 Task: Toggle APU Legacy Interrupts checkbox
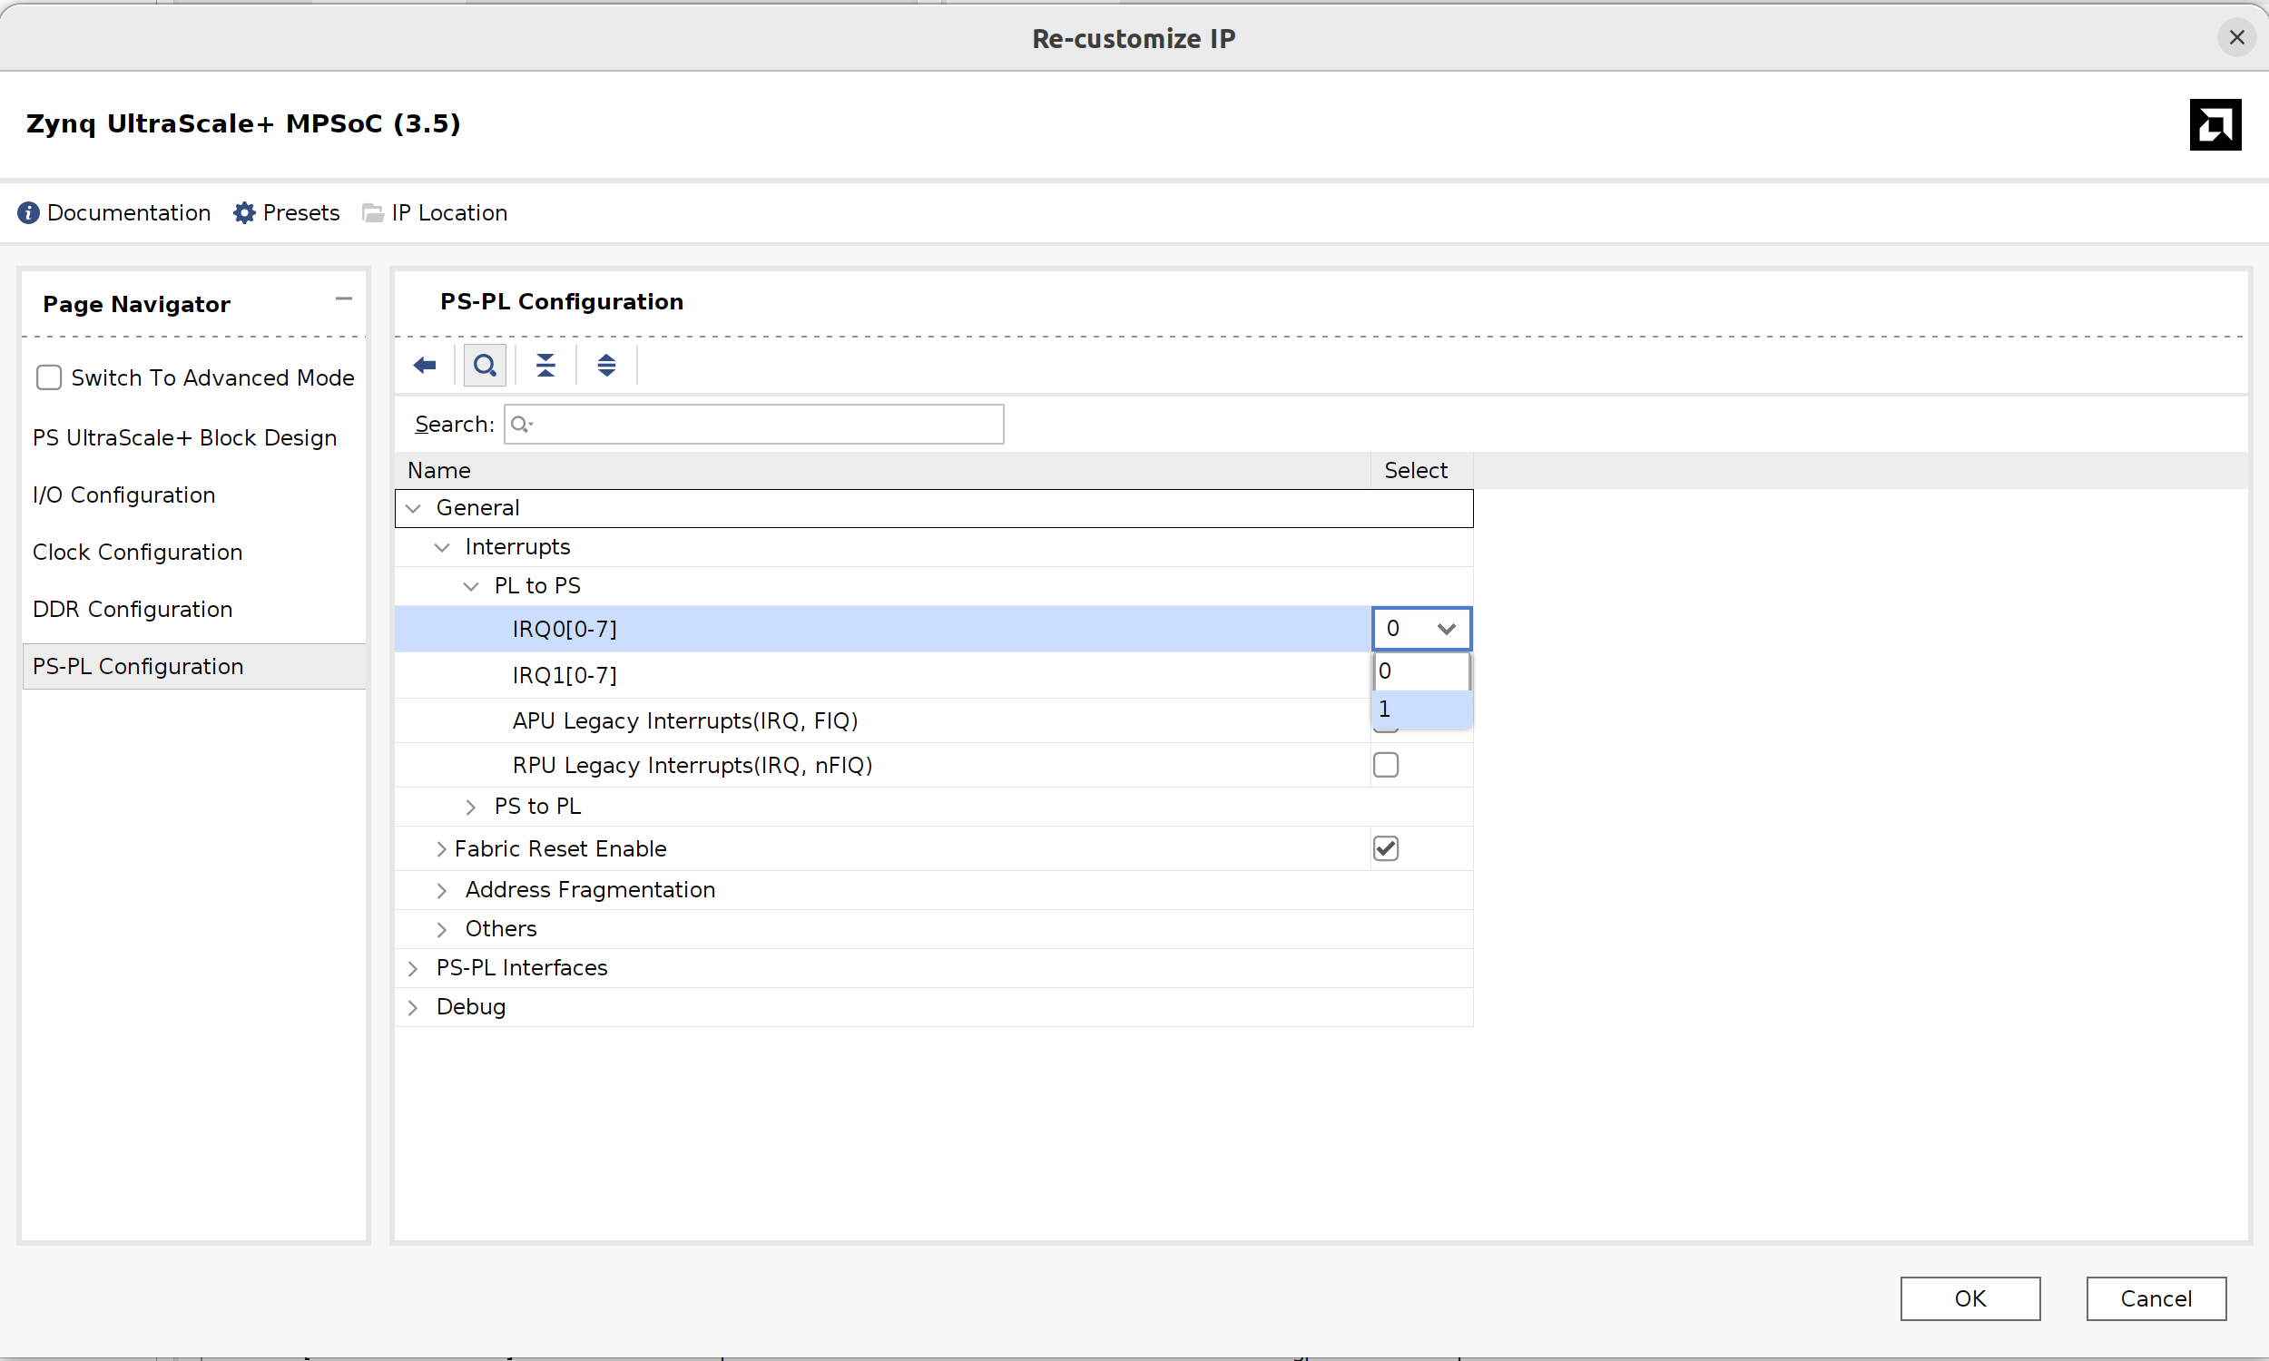coord(1386,721)
